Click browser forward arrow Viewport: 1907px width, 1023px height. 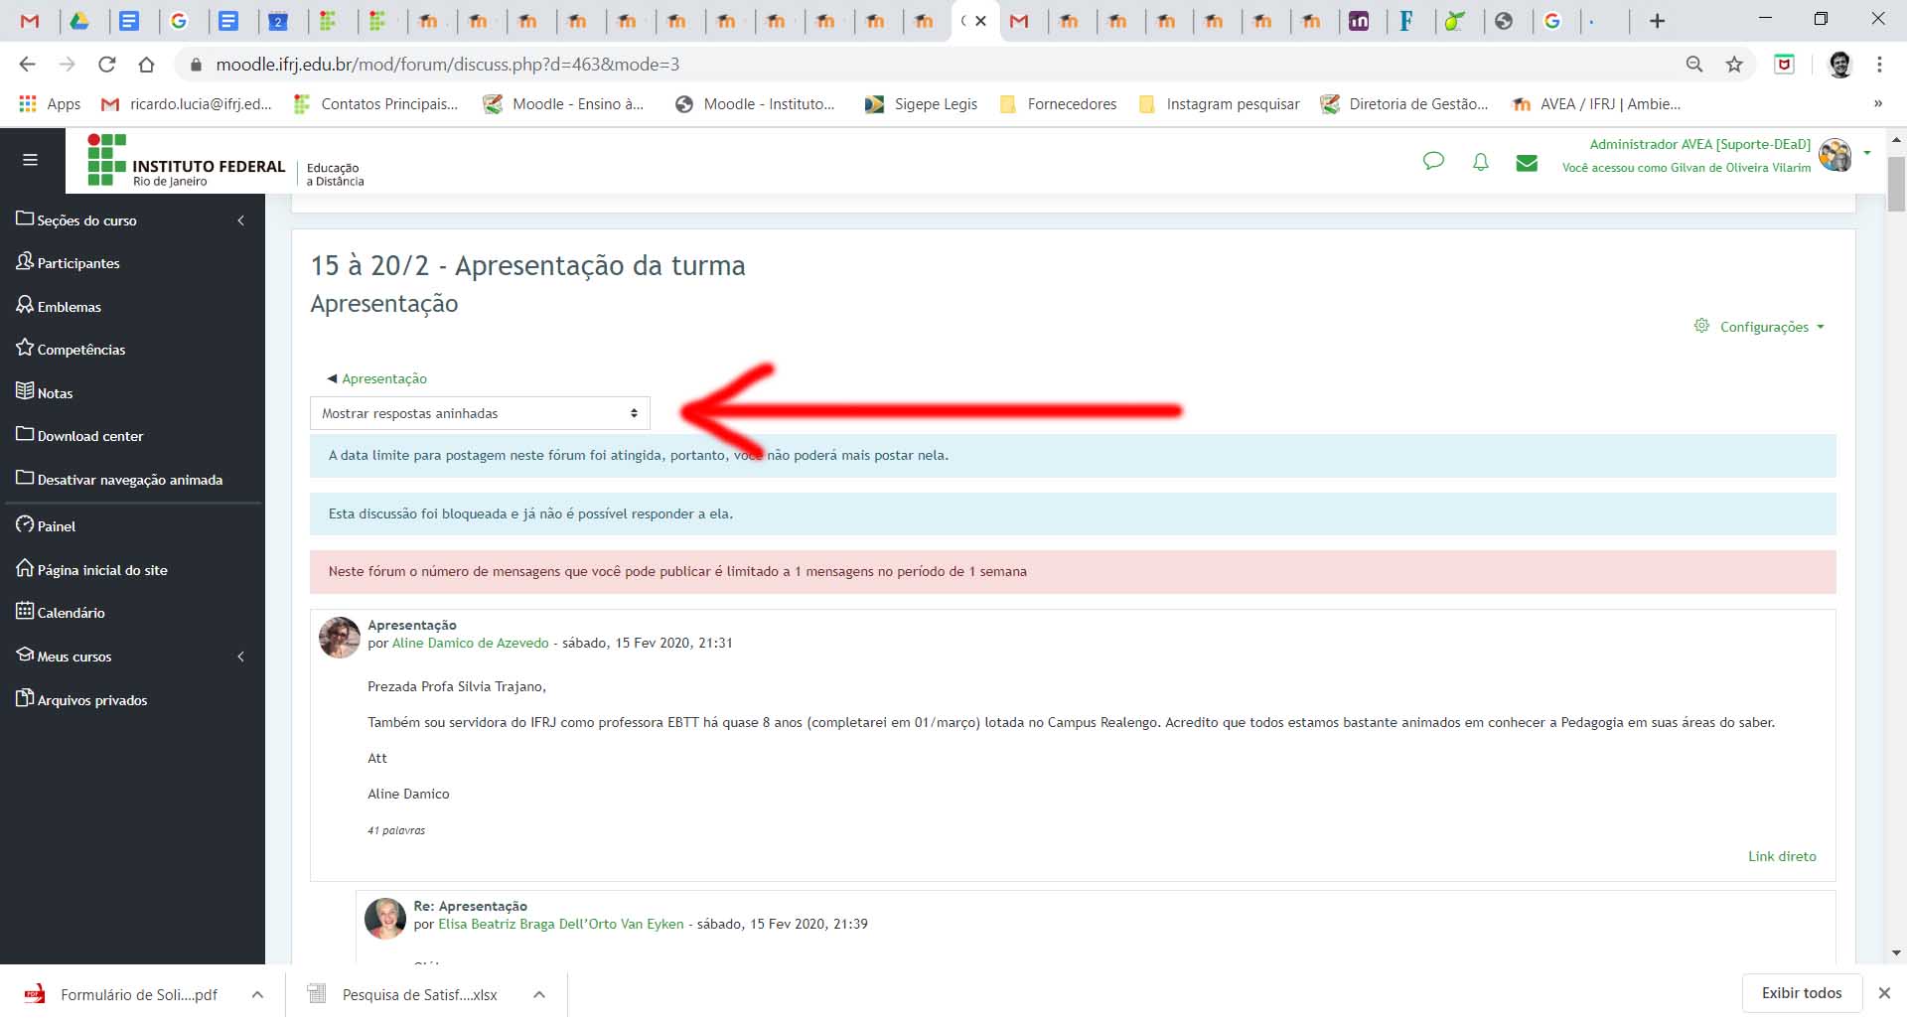coord(67,65)
